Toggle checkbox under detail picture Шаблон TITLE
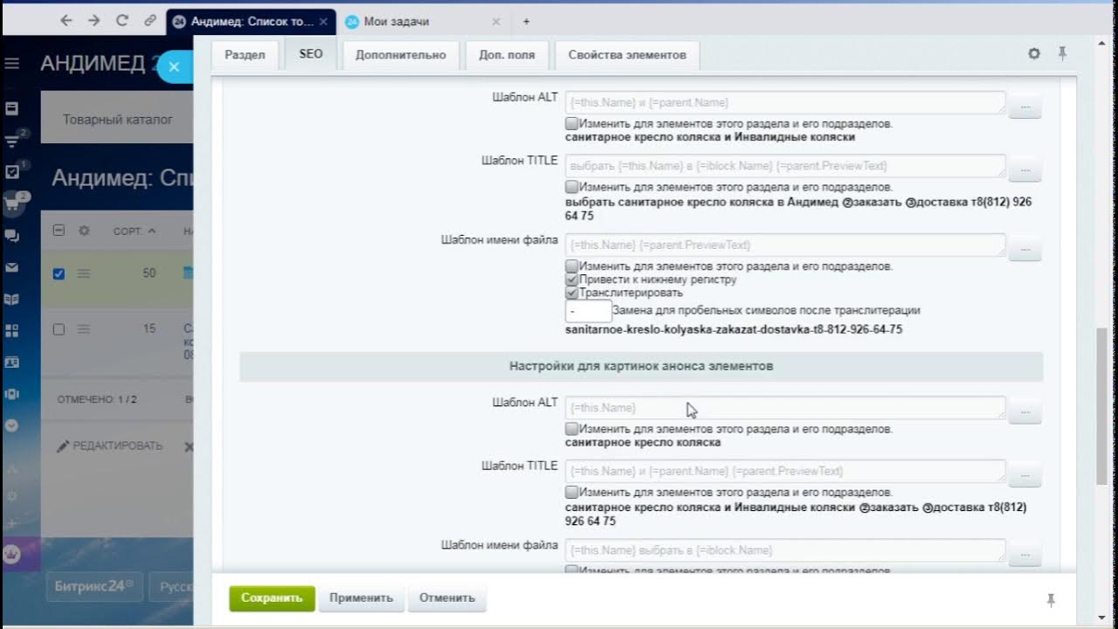 tap(571, 186)
